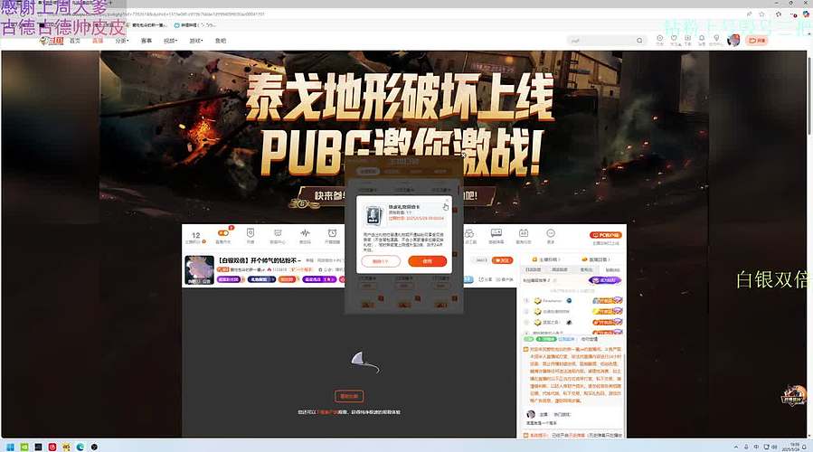Click the first ranked user row
This screenshot has height=452, width=813.
pos(572,301)
